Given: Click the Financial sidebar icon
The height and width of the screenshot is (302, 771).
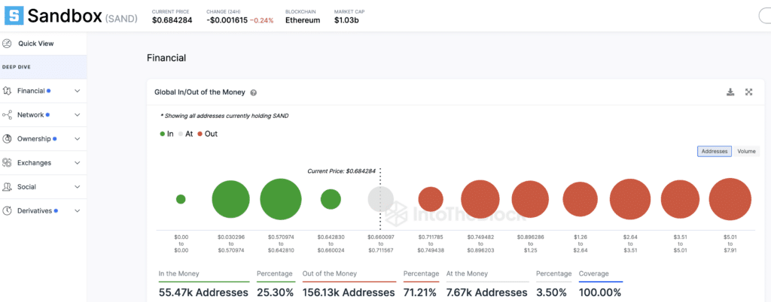Looking at the screenshot, I should pyautogui.click(x=7, y=91).
